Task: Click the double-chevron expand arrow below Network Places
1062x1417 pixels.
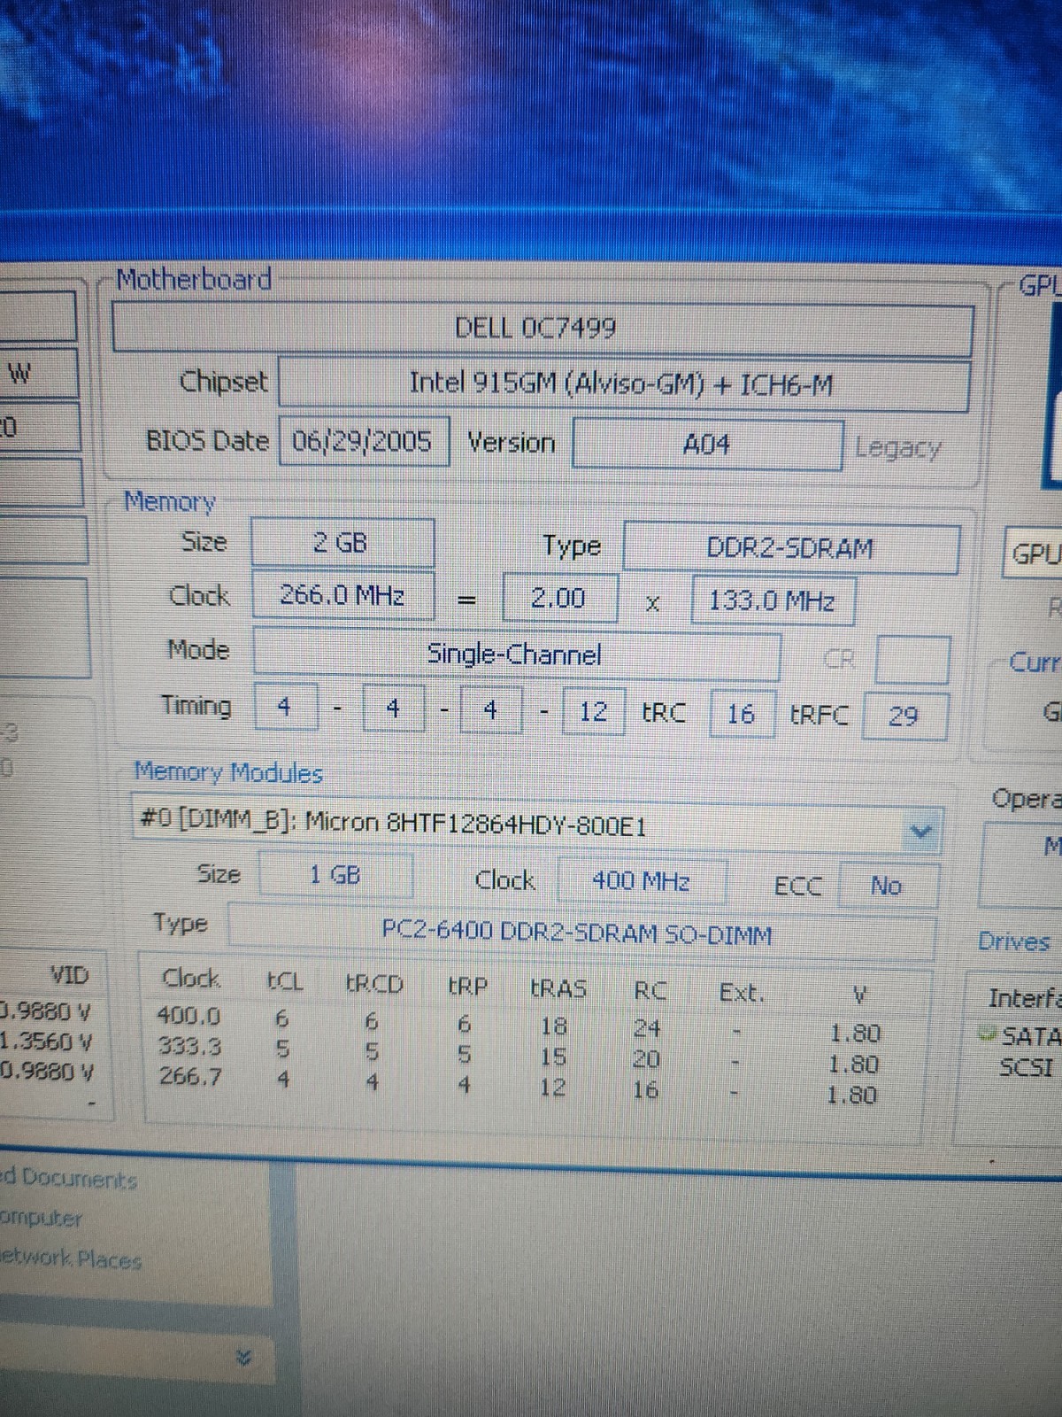Action: point(245,1357)
